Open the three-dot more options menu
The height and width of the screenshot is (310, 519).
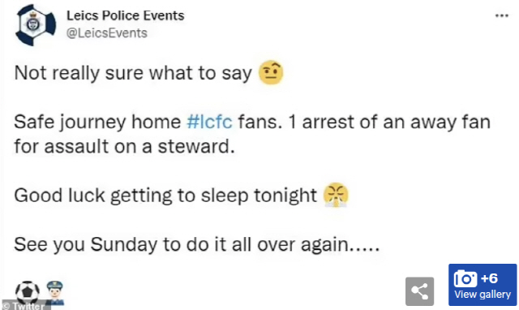502,15
